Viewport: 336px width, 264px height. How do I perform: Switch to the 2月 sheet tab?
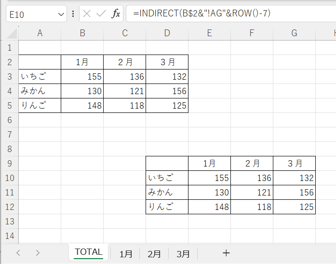pos(154,253)
